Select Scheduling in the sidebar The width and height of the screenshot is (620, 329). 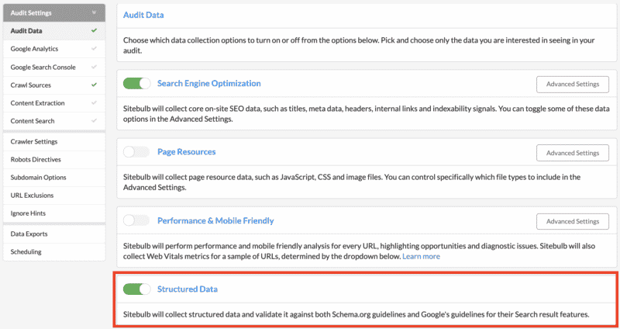[x=26, y=251]
